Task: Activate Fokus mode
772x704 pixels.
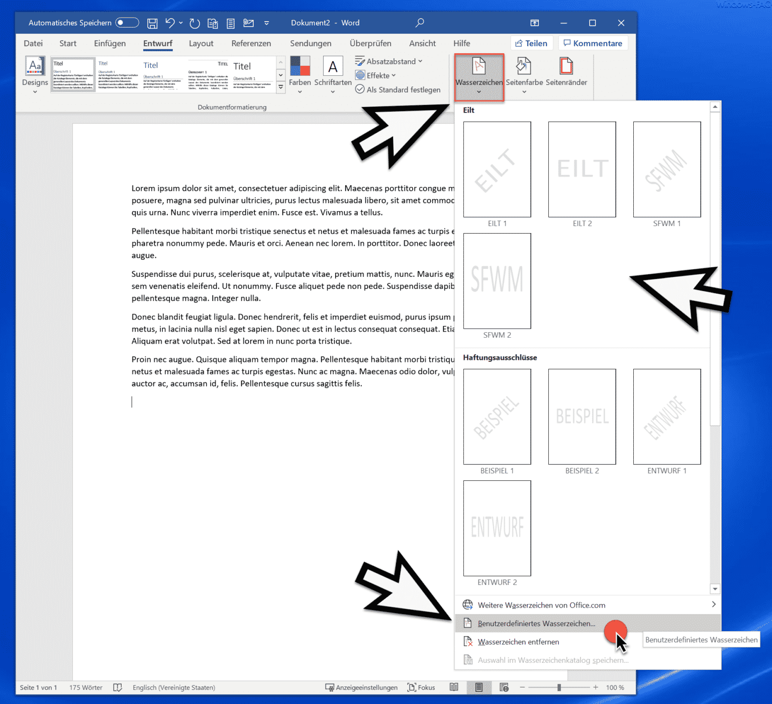Action: (421, 687)
